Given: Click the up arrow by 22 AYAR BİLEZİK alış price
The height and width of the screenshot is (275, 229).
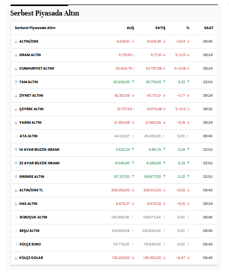Looking at the screenshot, I should pos(133,163).
